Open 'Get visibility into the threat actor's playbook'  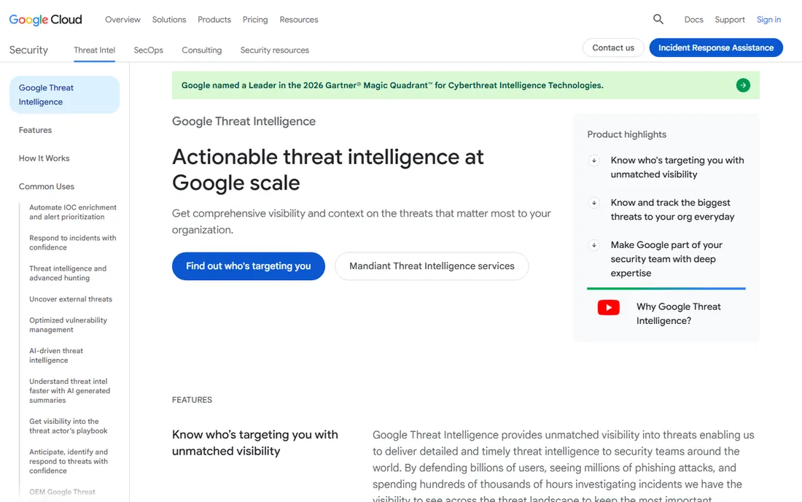click(68, 426)
